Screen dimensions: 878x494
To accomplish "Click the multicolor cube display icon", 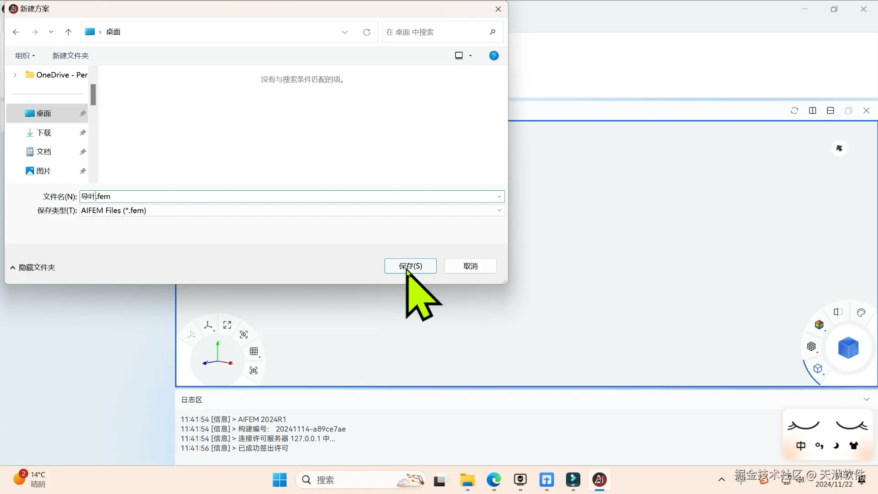I will click(x=819, y=325).
